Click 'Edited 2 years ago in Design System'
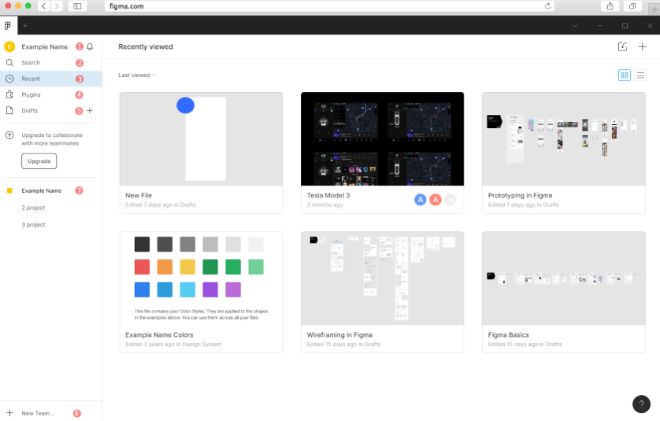 coord(173,345)
